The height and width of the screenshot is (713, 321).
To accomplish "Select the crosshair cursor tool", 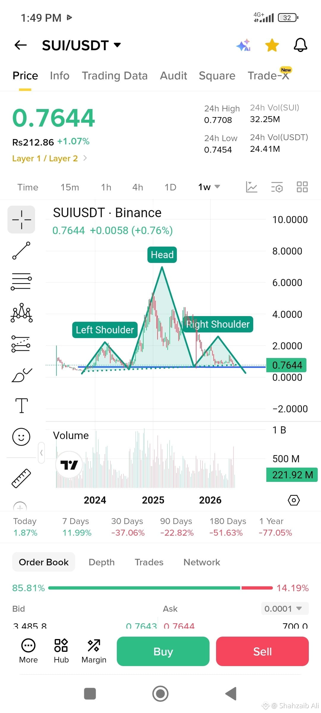I will tap(21, 220).
